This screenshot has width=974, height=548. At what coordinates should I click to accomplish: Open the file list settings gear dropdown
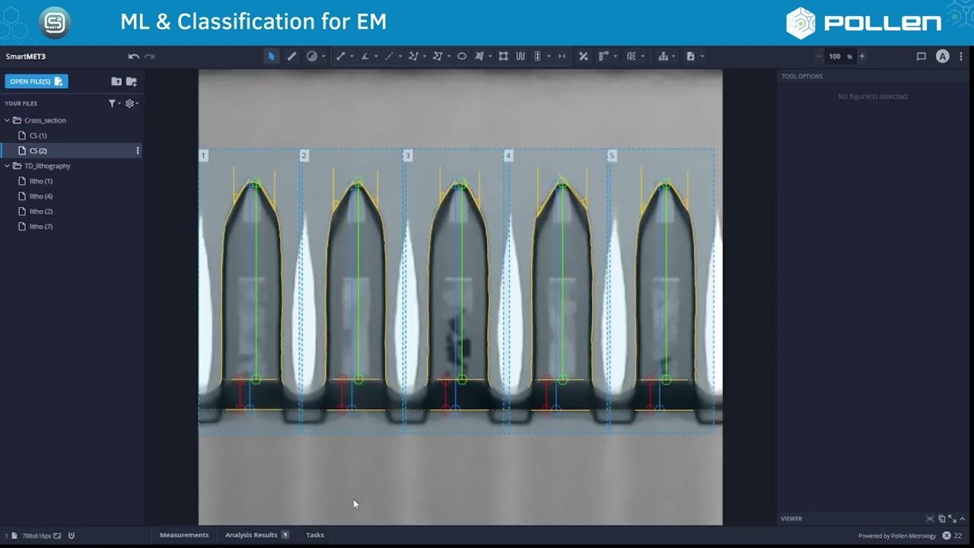[132, 104]
